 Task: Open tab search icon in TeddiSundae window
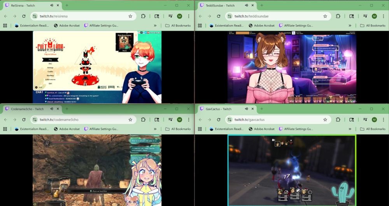[x=352, y=16]
